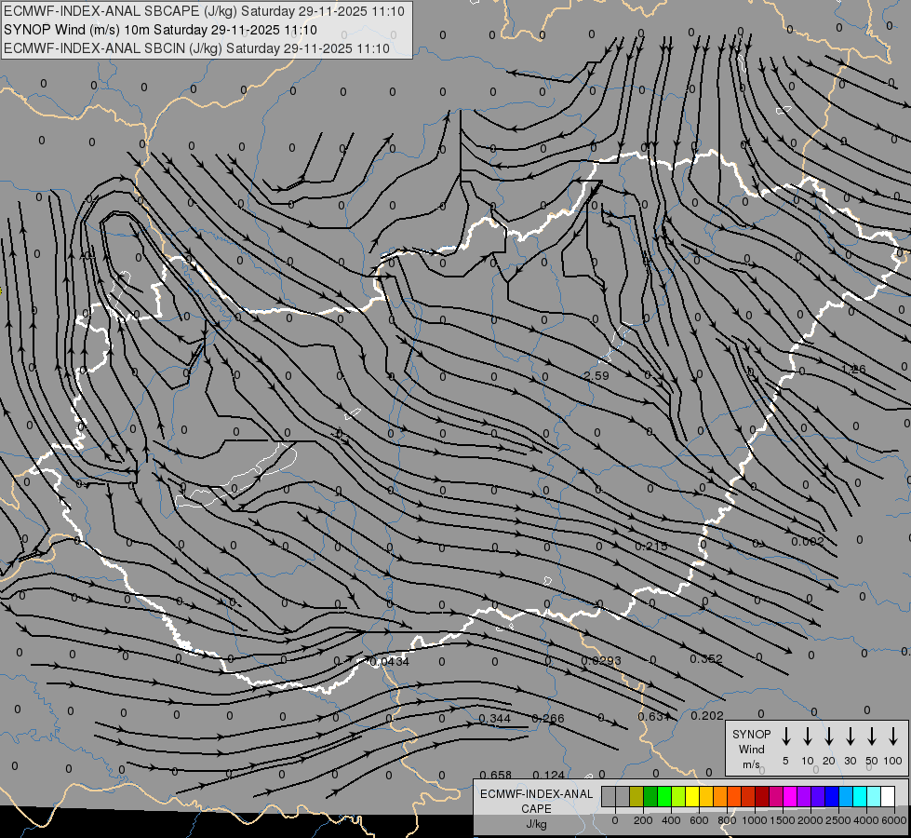Click the SBCAPE title line in header box
The image size is (911, 838).
coord(204,11)
